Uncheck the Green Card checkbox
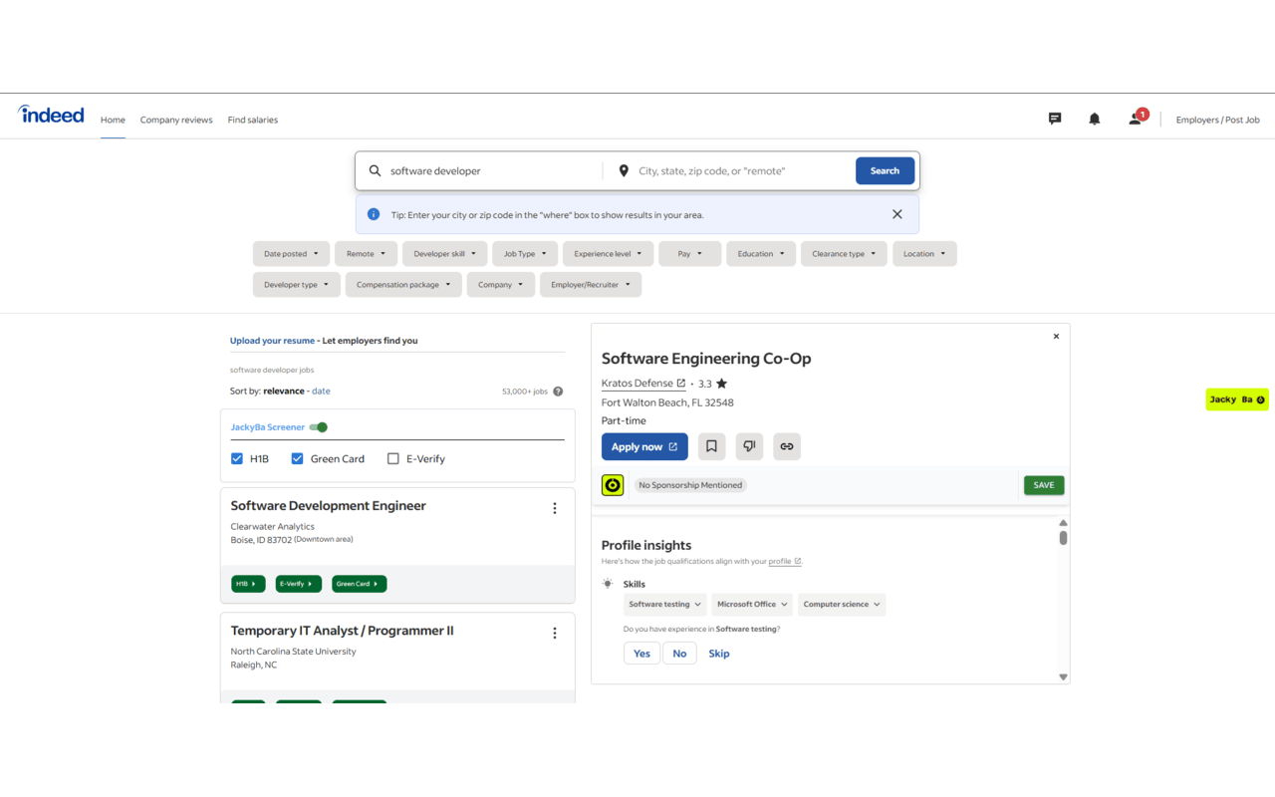Screen dimensions: 1275x797 (x=297, y=459)
